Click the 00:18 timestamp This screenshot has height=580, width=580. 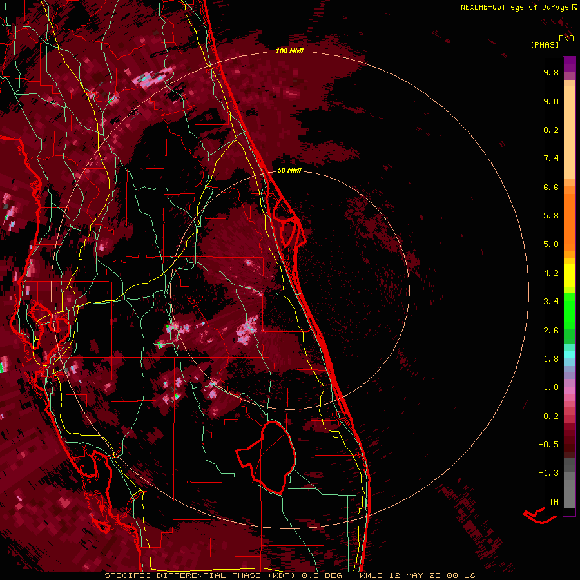[x=461, y=575]
